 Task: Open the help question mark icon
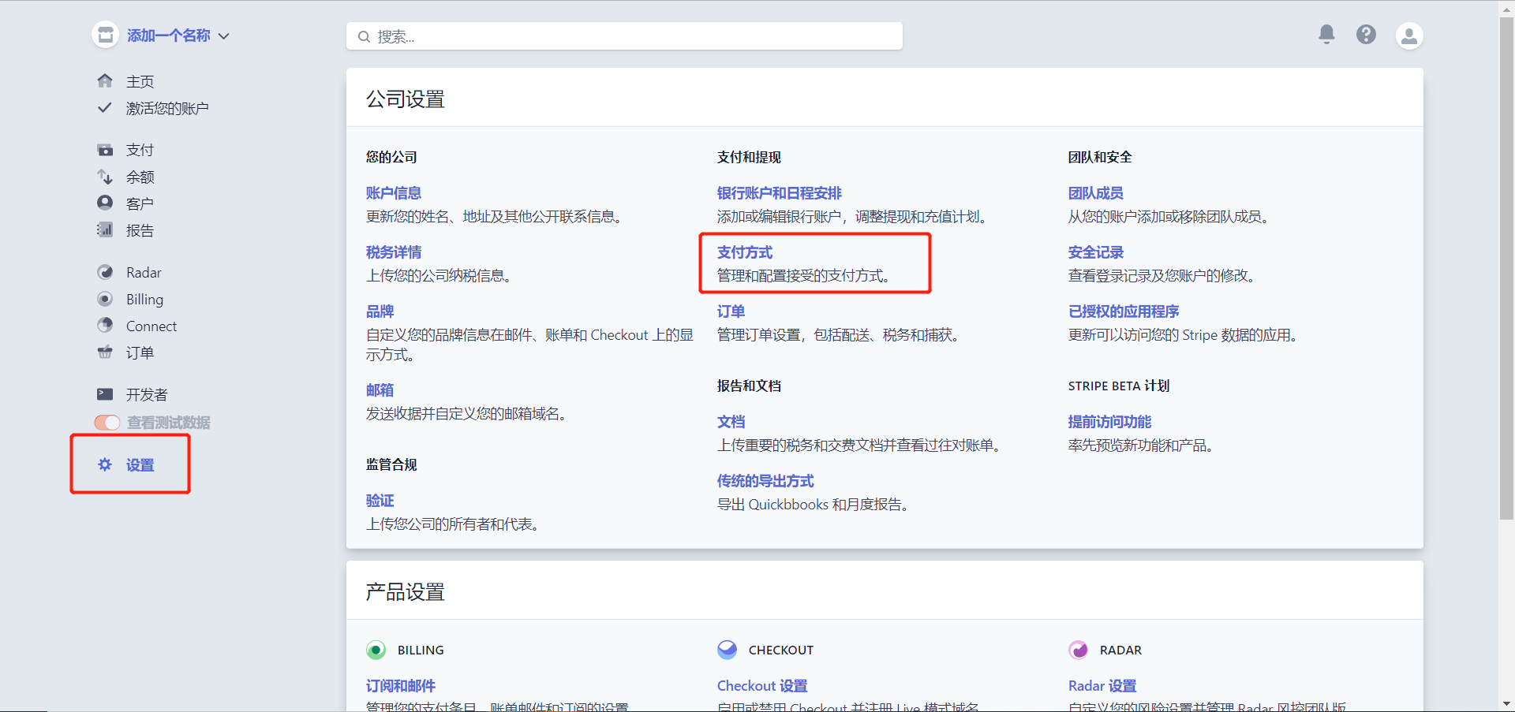(1367, 35)
